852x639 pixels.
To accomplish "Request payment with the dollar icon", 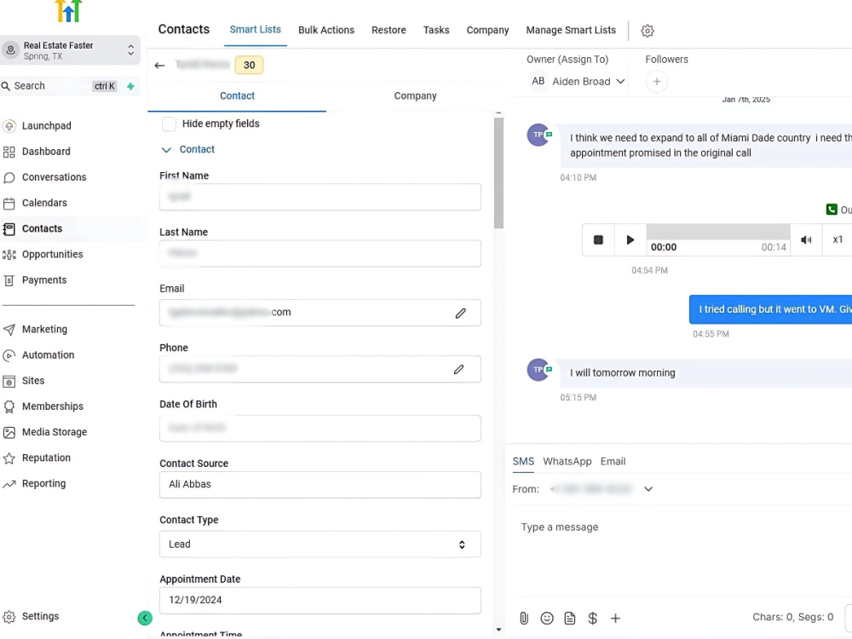I will 592,618.
